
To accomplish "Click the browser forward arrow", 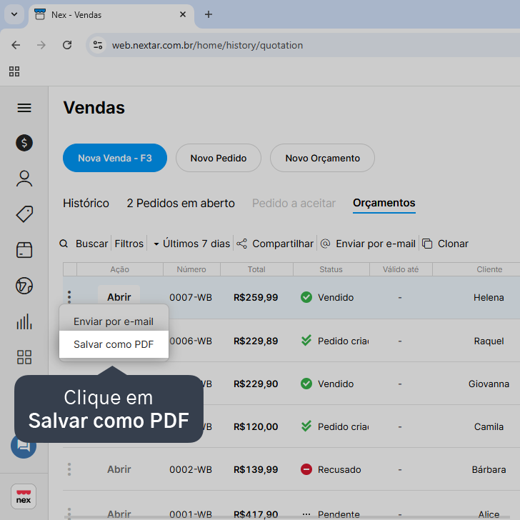I will tap(41, 45).
